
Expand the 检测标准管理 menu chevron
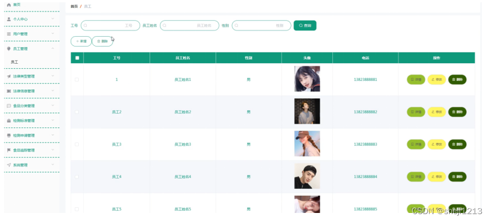53,121
